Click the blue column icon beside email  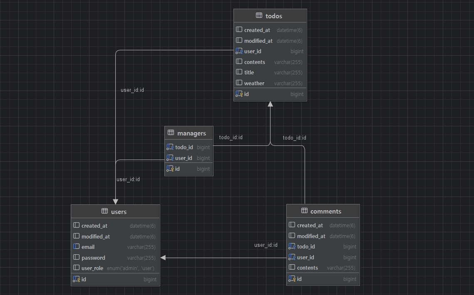[77, 247]
